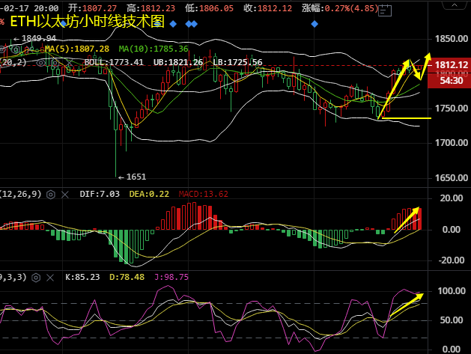
Task: Collapse the panel with the top-right up chevron
Action: 455,4
